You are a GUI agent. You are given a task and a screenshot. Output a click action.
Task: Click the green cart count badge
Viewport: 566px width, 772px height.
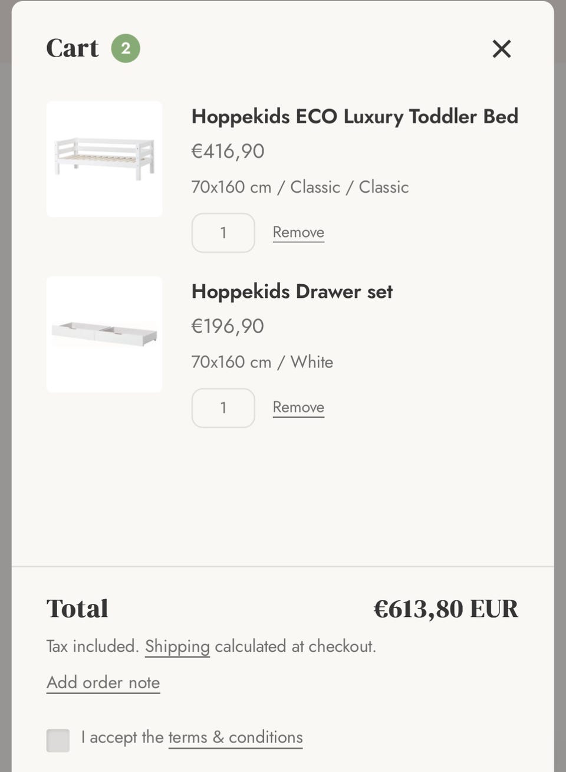(x=126, y=48)
